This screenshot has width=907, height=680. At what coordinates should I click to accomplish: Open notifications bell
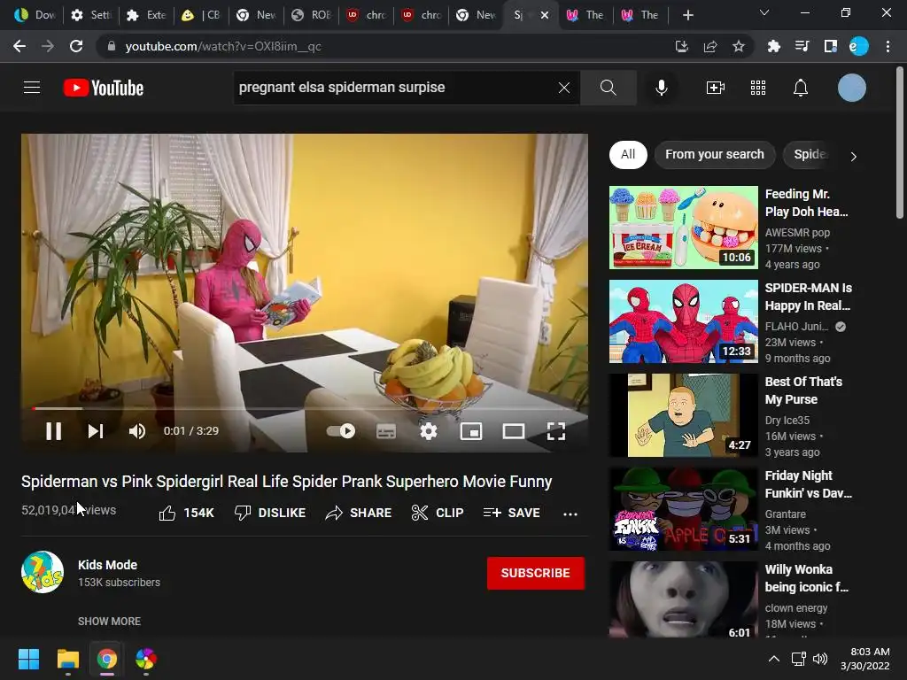click(x=801, y=88)
